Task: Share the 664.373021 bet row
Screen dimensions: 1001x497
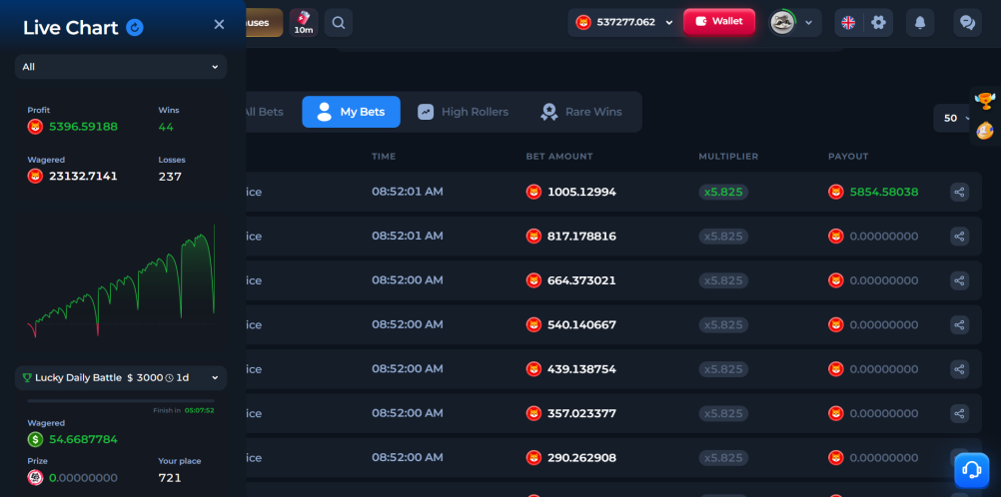Action: (x=959, y=280)
